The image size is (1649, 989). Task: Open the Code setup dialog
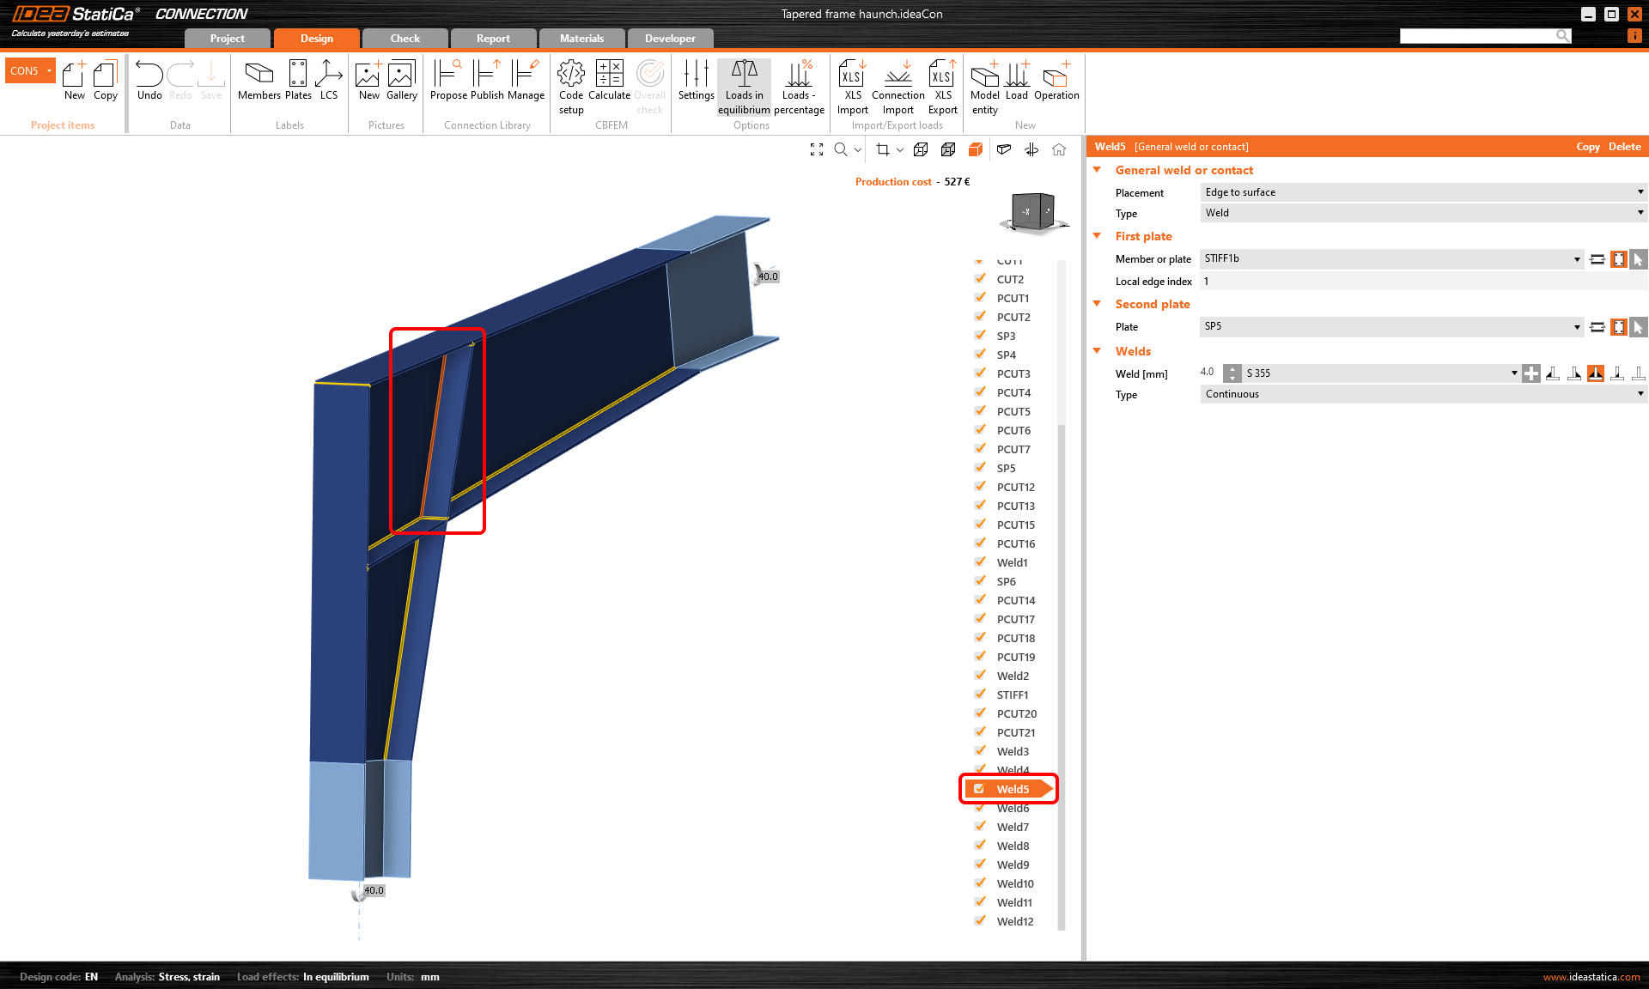[570, 86]
